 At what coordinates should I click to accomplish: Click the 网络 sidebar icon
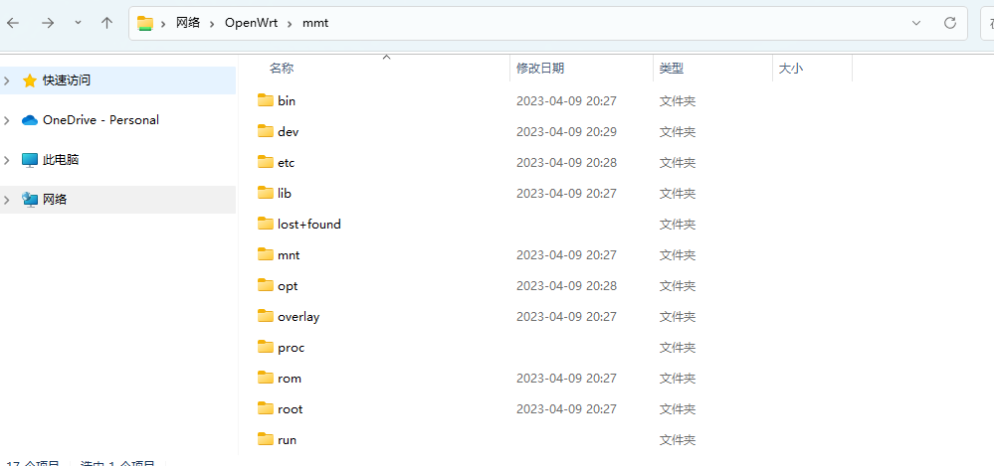[29, 200]
